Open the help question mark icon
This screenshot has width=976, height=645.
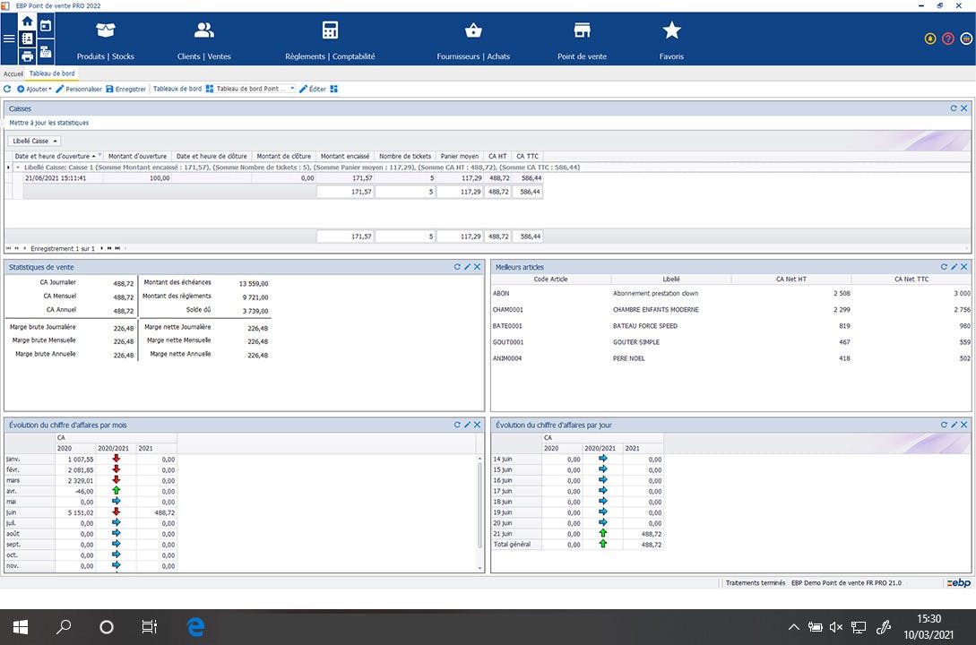coord(949,38)
